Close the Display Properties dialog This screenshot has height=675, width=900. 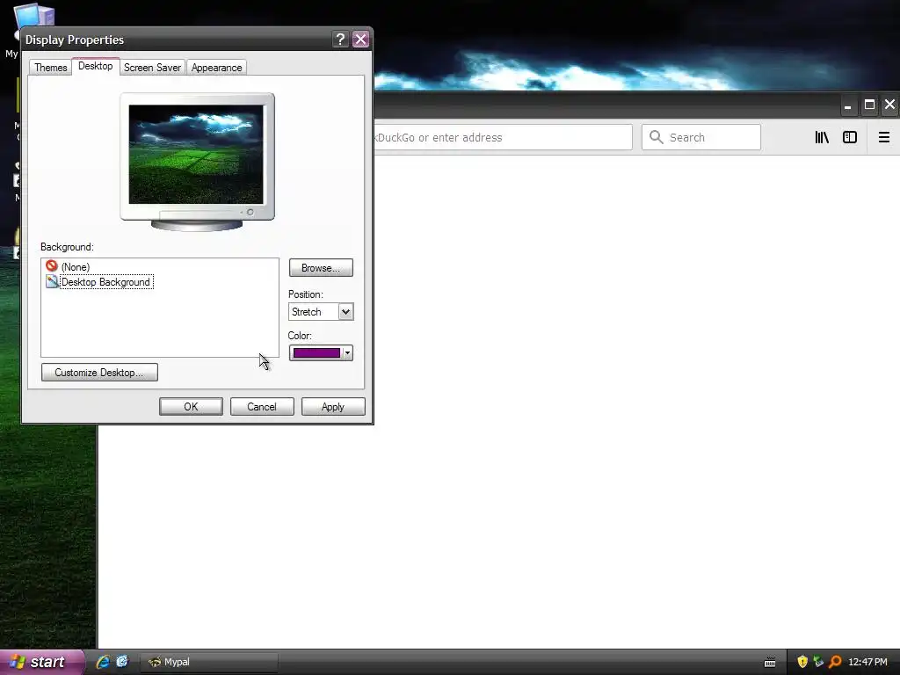360,39
